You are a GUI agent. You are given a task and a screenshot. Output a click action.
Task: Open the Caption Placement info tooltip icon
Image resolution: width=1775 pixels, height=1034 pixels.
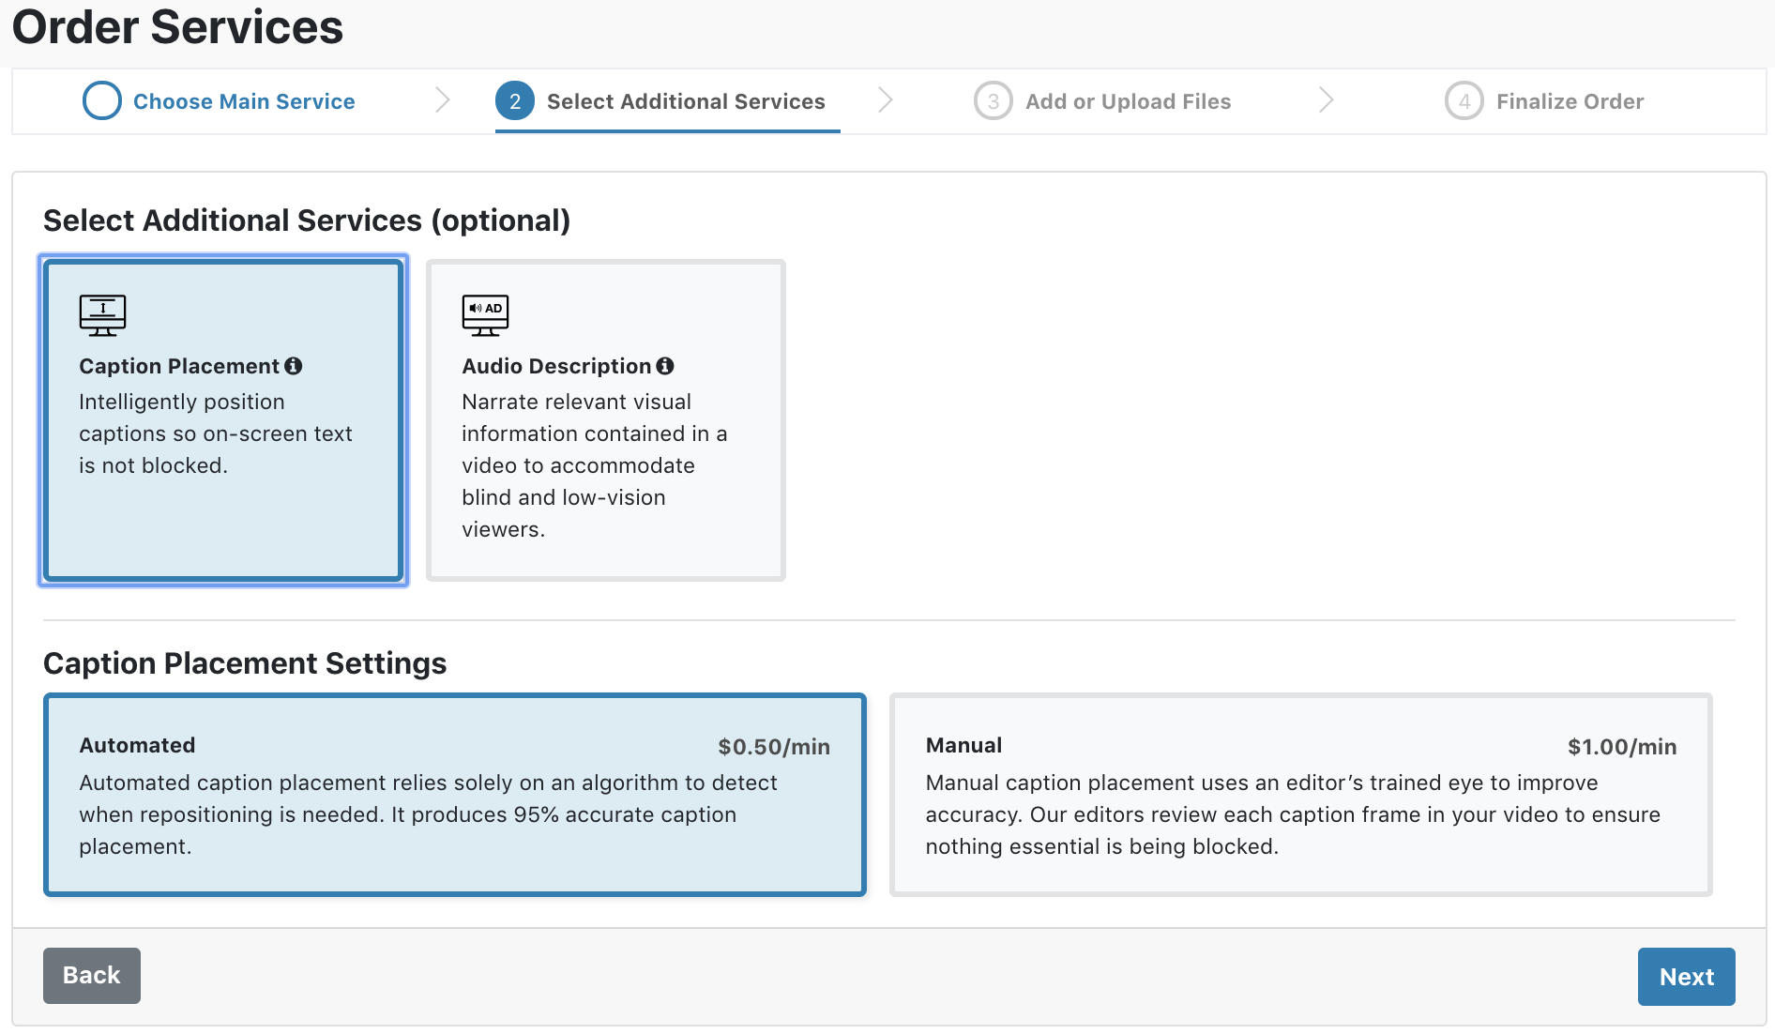[294, 366]
